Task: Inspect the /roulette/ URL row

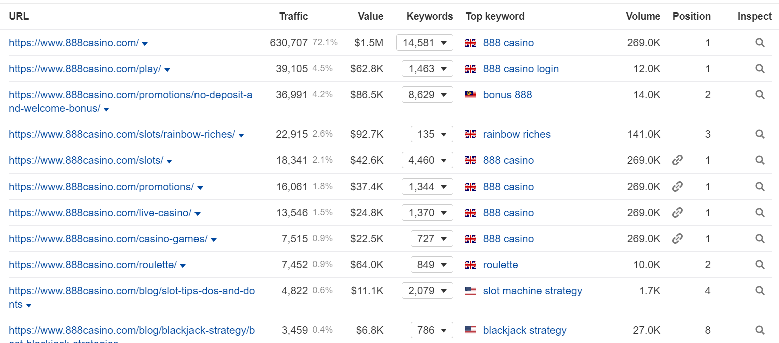Action: click(760, 265)
